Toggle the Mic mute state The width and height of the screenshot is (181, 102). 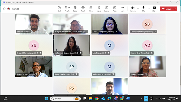coord(144,9)
